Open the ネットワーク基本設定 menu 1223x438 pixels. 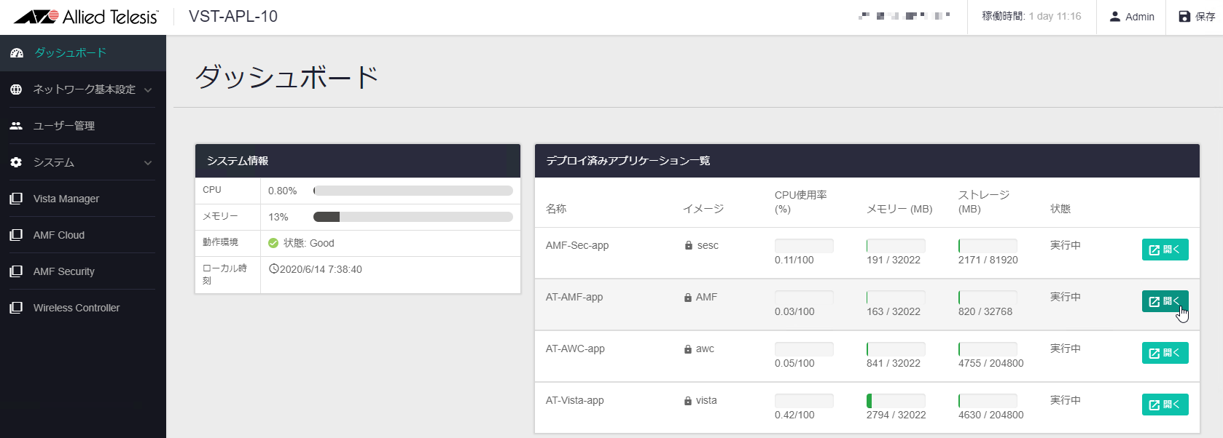click(83, 89)
